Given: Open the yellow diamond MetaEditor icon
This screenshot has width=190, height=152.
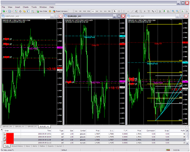Looking at the screenshot, I should click(50, 11).
